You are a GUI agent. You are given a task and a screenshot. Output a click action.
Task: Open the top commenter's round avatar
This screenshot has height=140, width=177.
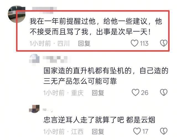(x=17, y=14)
